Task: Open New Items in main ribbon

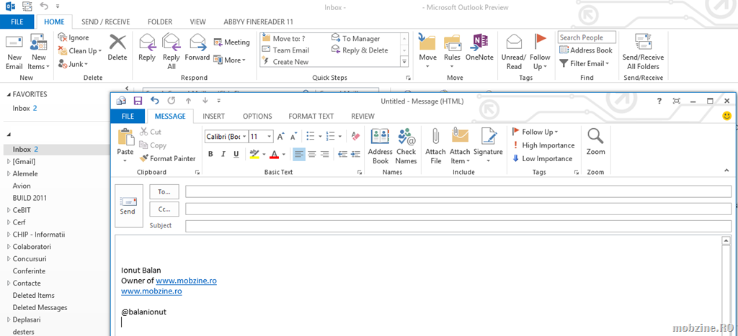Action: (39, 52)
